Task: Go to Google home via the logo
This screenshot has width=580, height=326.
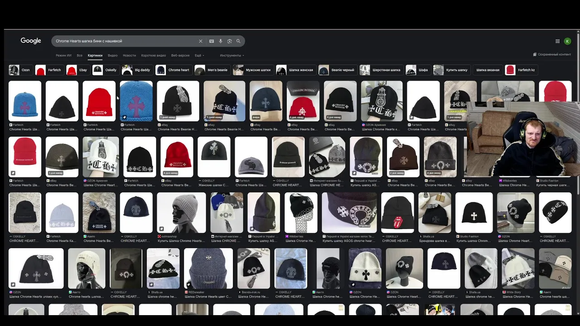Action: tap(31, 41)
